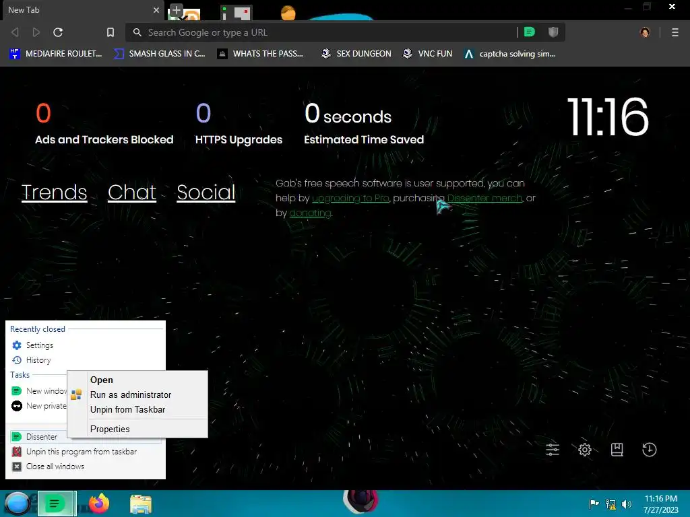Open history clock icon on new tab page

(650, 449)
